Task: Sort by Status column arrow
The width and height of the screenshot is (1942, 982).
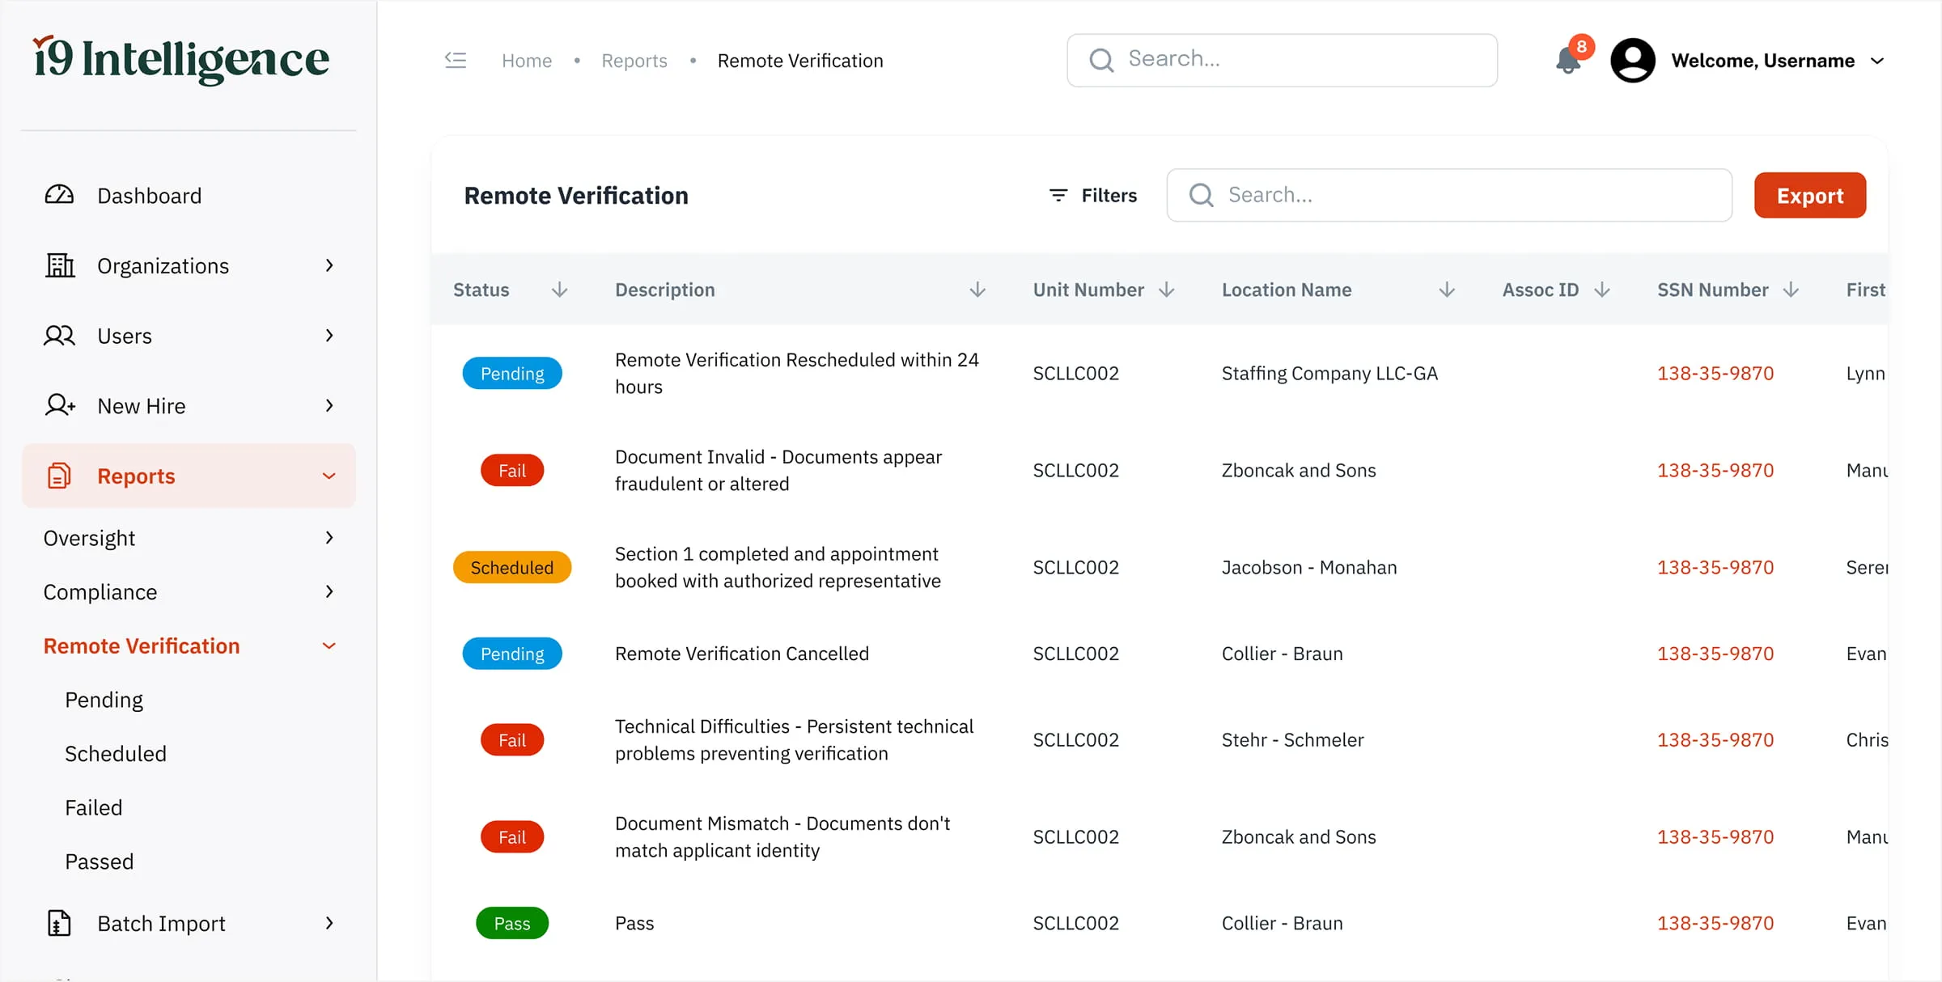Action: [559, 290]
